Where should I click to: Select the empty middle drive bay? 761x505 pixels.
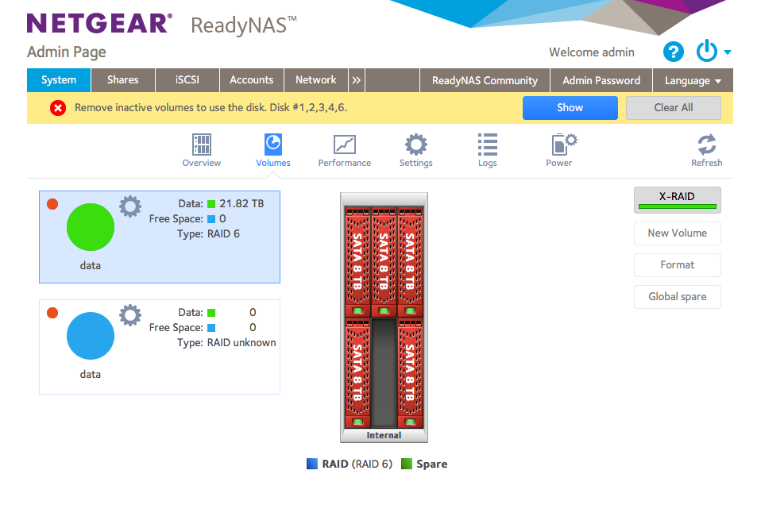pos(384,373)
